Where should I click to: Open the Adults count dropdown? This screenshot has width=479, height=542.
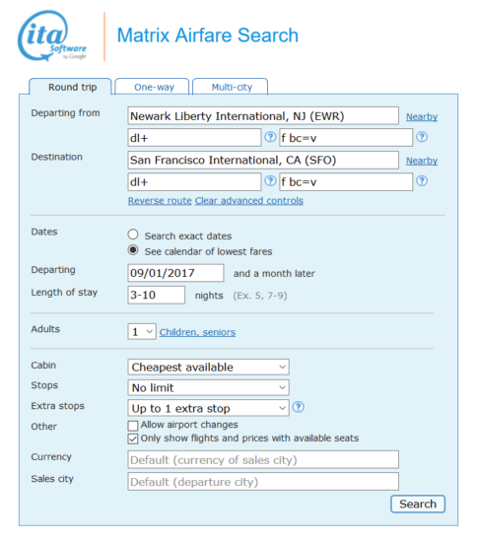(142, 331)
